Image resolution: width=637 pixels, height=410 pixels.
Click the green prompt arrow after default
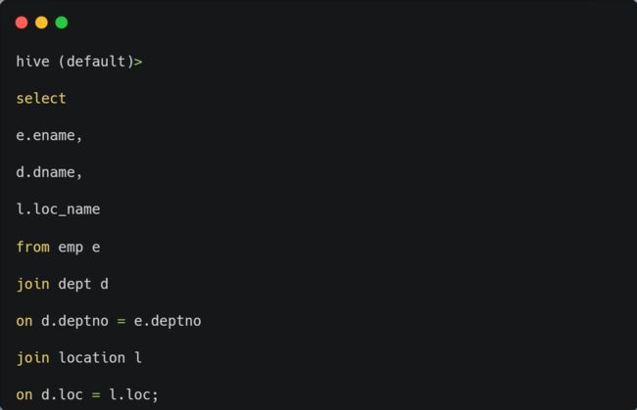pyautogui.click(x=138, y=62)
